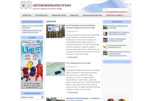Click the Автомобильное Право site title

(x=52, y=5)
